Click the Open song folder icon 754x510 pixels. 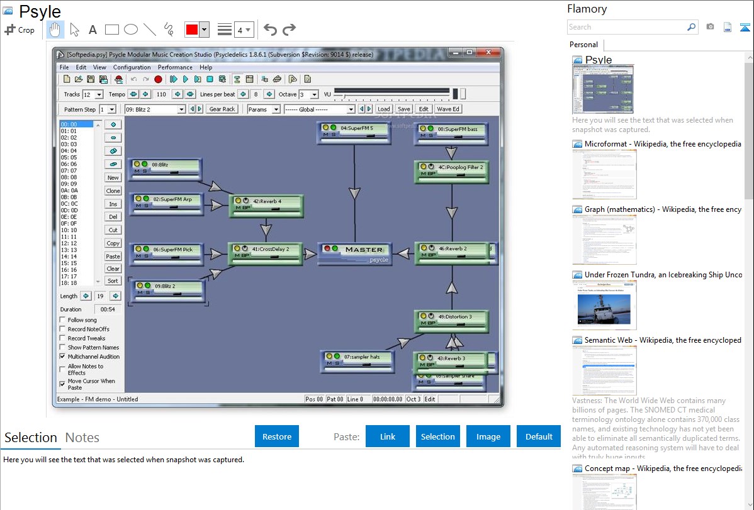pos(79,79)
